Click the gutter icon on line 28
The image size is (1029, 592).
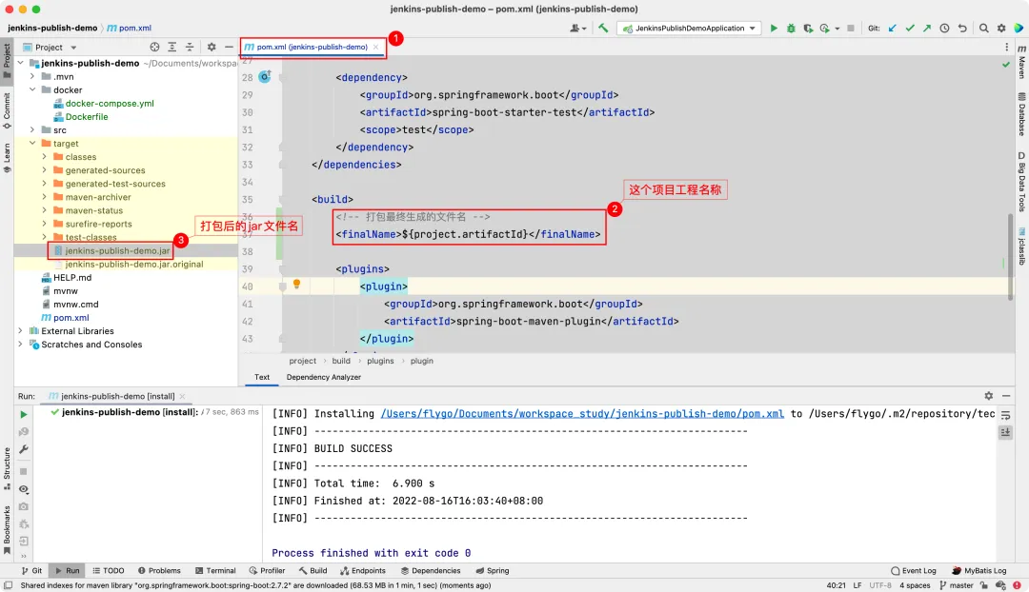pos(265,77)
